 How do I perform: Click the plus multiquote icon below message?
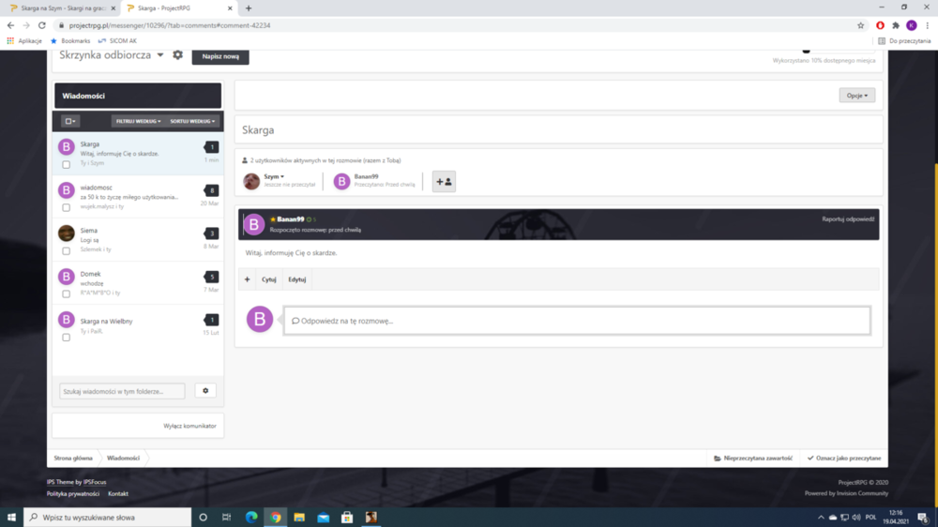click(247, 279)
